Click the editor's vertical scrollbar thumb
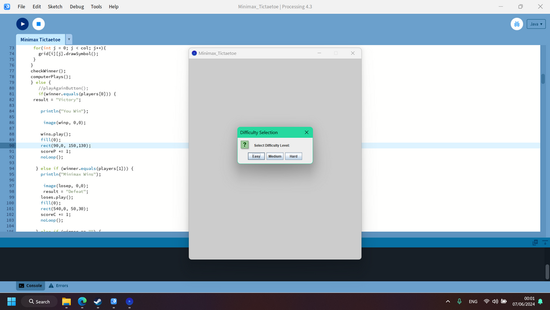Screen dimensions: 550x310 pos(543,79)
